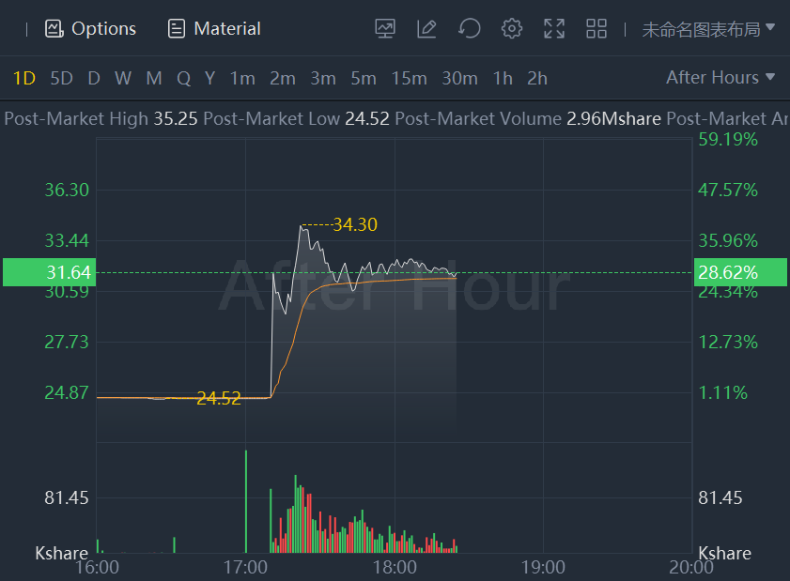Choose the W weekly interval
790x581 pixels.
click(x=123, y=79)
